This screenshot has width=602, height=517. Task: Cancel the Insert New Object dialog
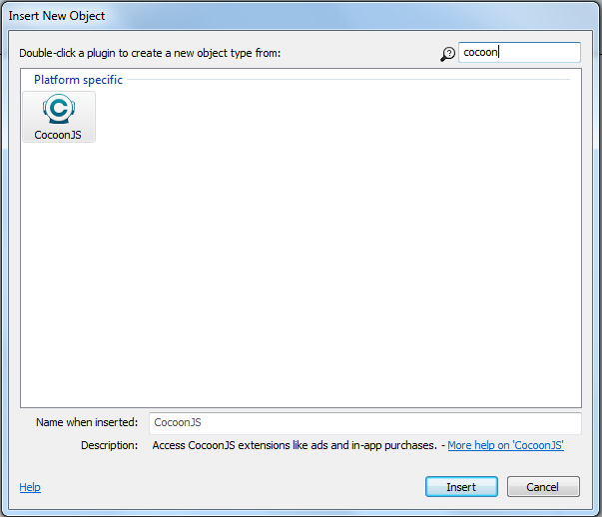543,487
